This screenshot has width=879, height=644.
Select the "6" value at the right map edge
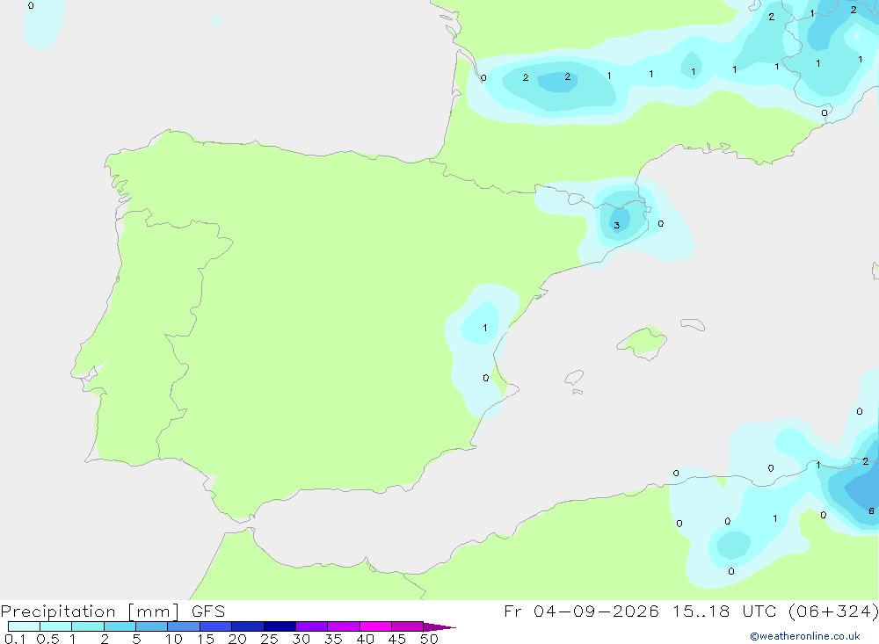click(871, 510)
